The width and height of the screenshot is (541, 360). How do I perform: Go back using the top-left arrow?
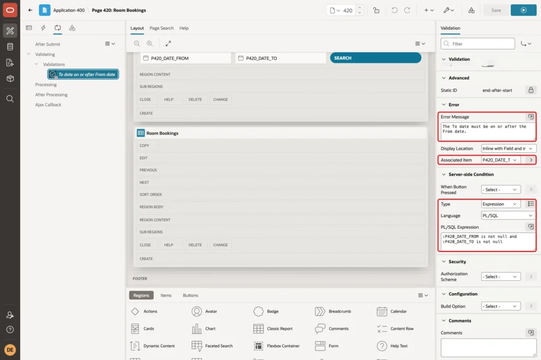pyautogui.click(x=30, y=10)
